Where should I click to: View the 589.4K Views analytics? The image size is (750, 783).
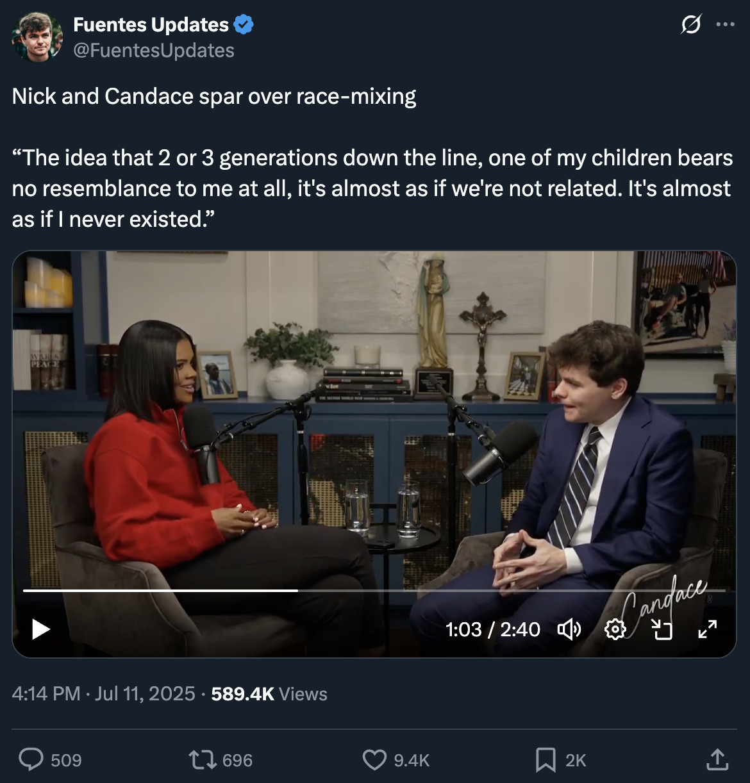click(269, 693)
